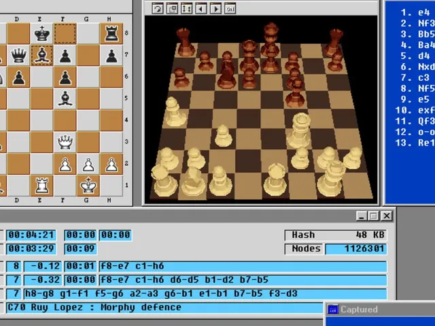
Task: Select the black bishop on e7 in 2D board
Action: pos(41,55)
